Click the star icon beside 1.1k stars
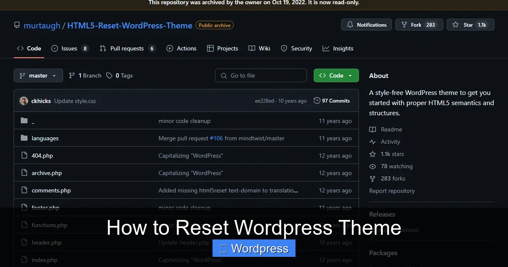Viewport: 508px width, 267px height. coord(373,154)
